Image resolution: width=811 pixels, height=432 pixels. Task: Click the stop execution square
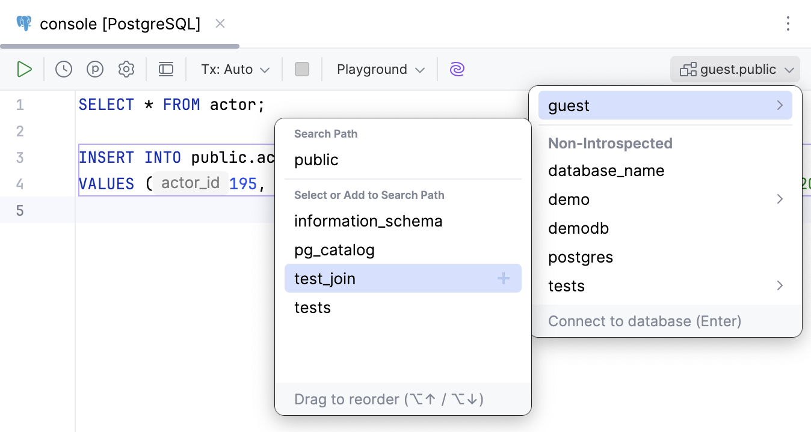[302, 68]
